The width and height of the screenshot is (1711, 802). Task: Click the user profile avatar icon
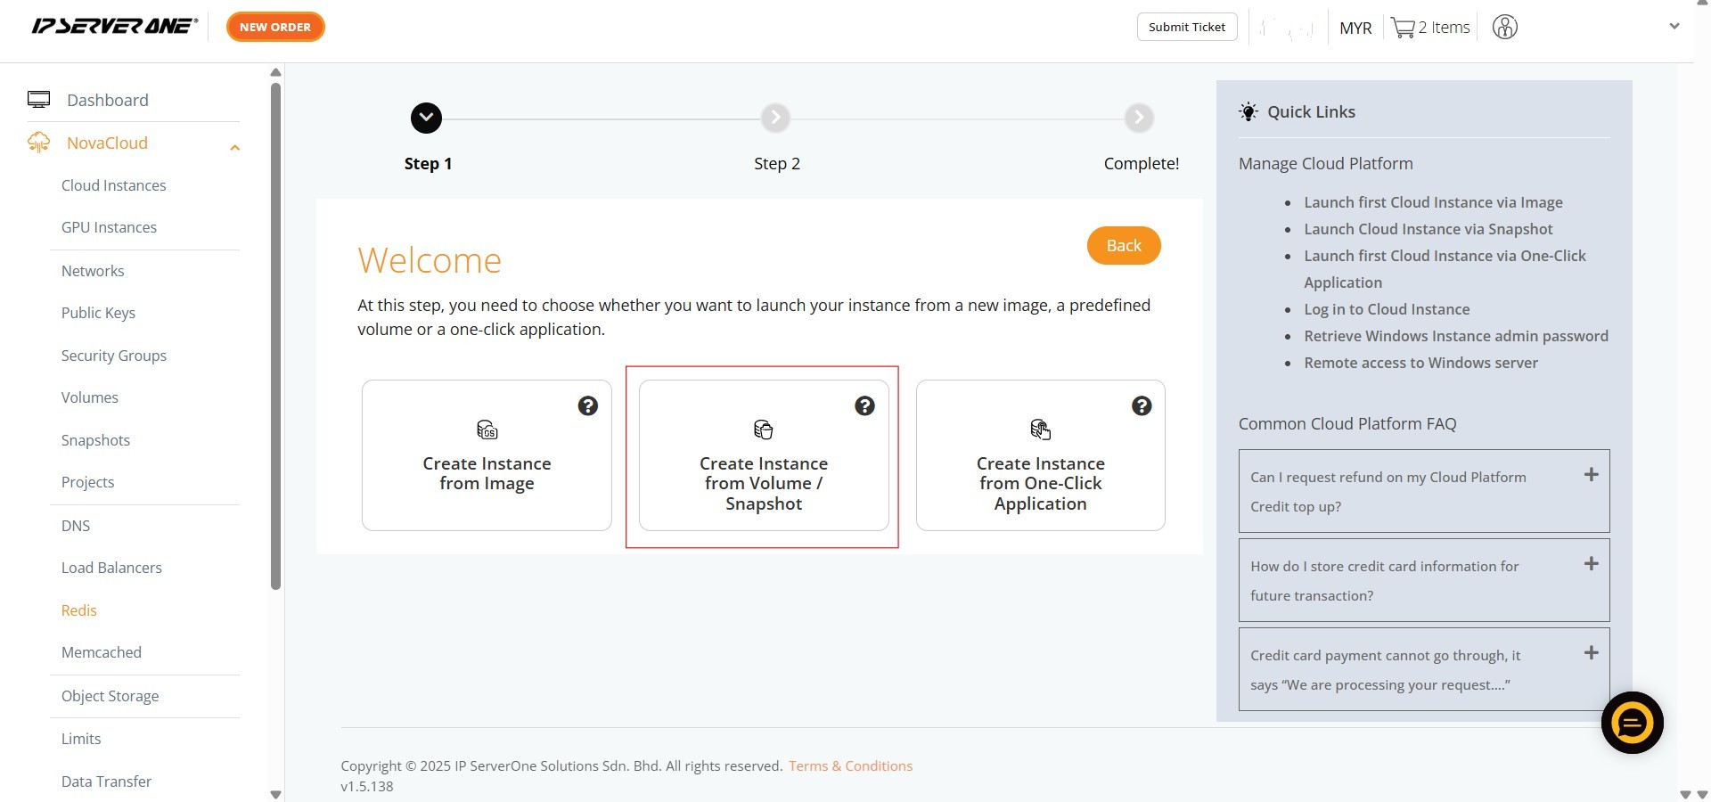click(x=1504, y=28)
